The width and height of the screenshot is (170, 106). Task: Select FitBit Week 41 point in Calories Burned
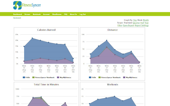[x=73, y=59]
